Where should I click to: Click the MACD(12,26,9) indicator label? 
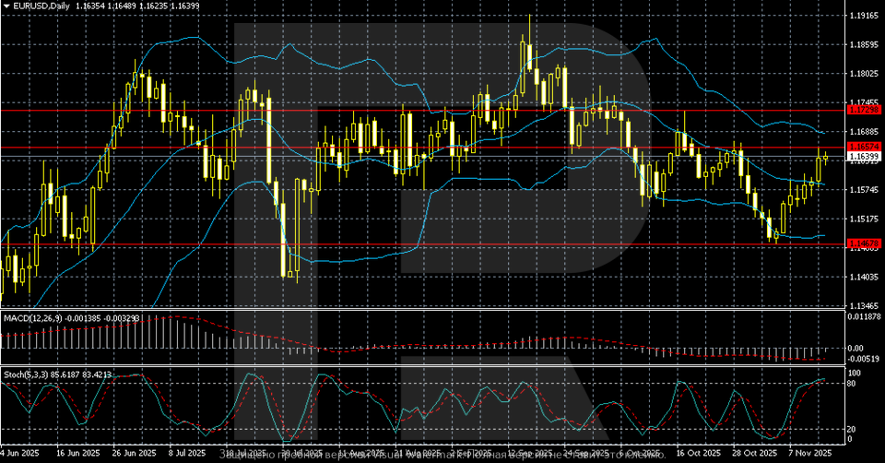[32, 317]
